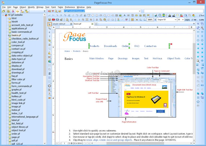
Task: Click the zoom 100% input field
Action: [150, 20]
